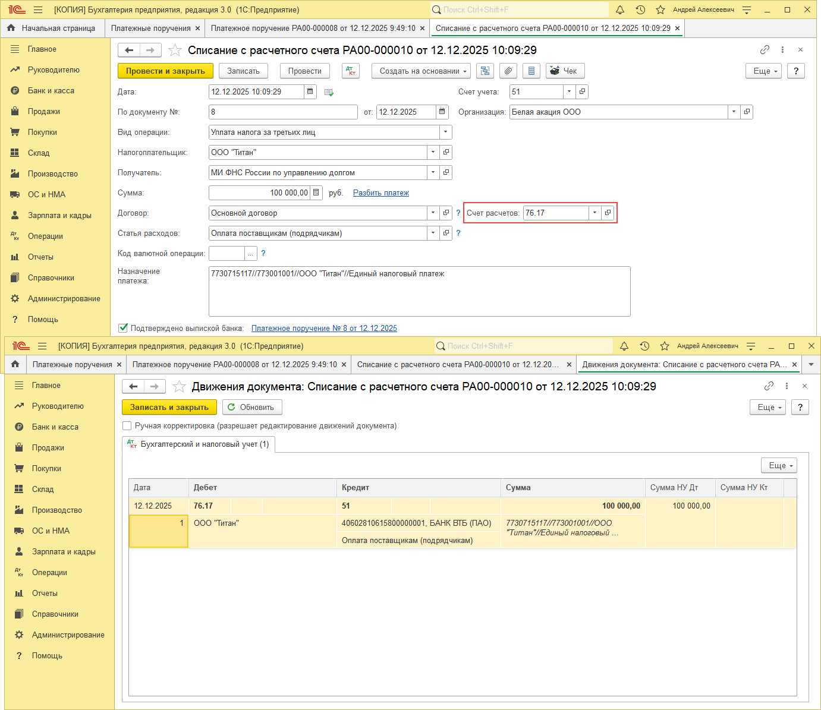Click the list icon left of the Чек button
This screenshot has width=821, height=710.
531,71
